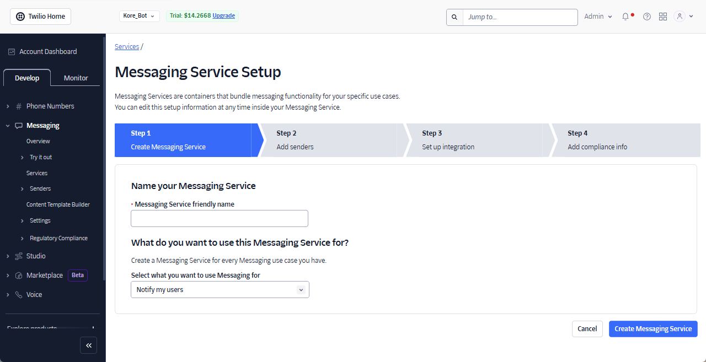Screen dimensions: 706x362
Task: Switch to the Monitor tab
Action: coord(76,78)
